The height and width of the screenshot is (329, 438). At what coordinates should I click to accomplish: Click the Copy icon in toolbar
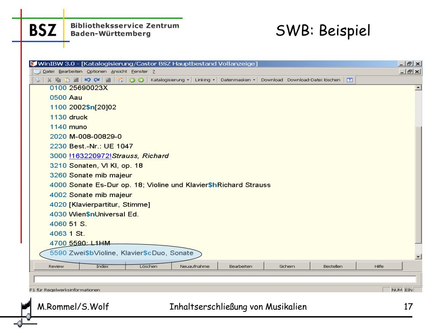point(58,80)
